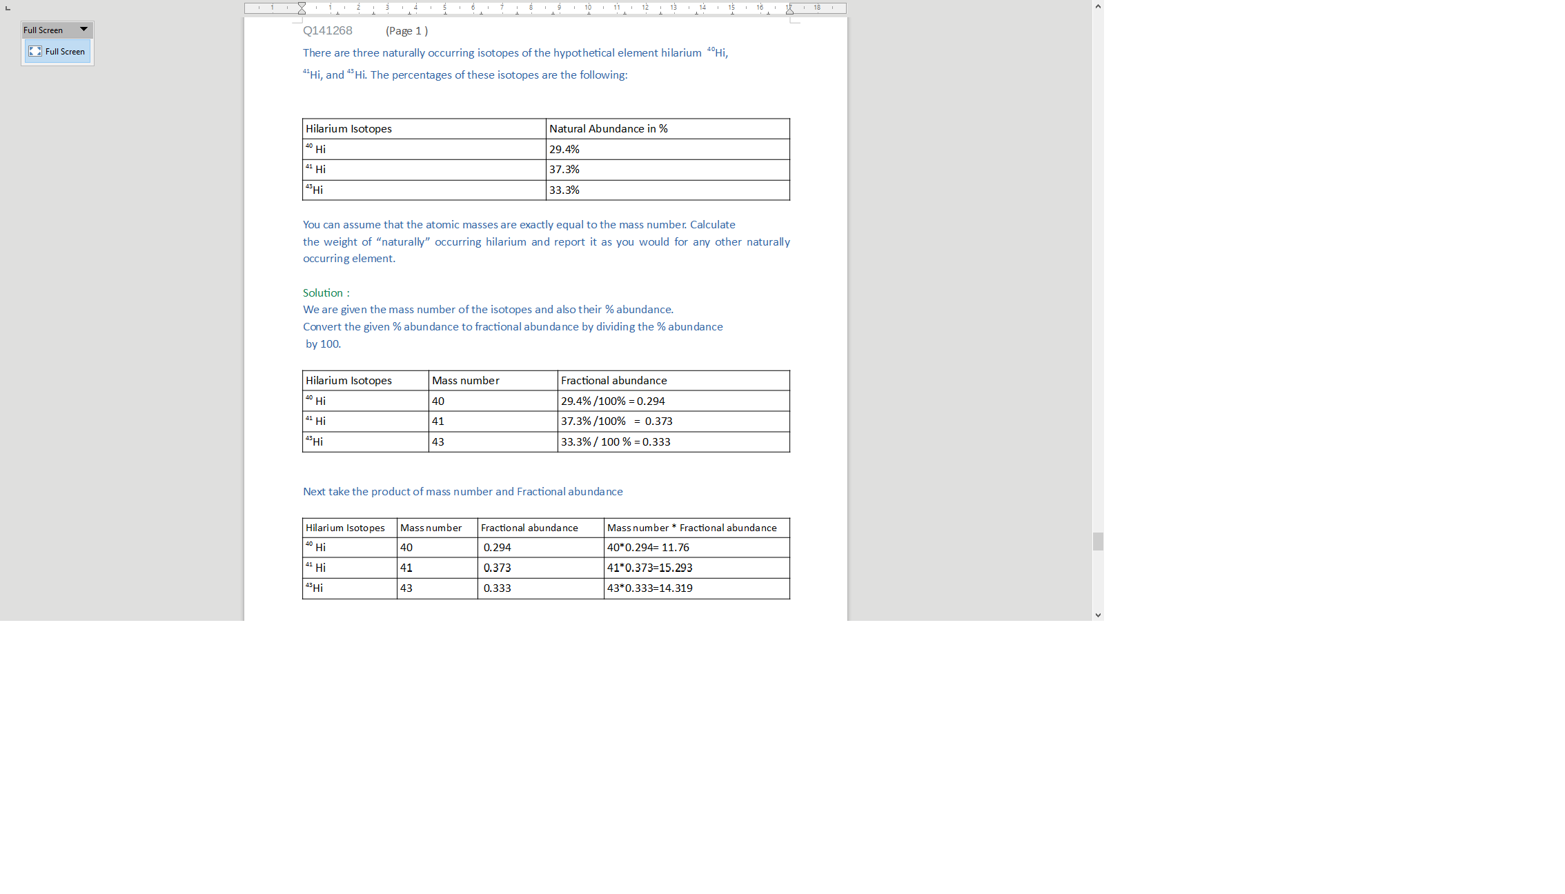Click the "Natural Abundance in %" header cell
Viewport: 1565px width, 894px height.
pos(608,129)
